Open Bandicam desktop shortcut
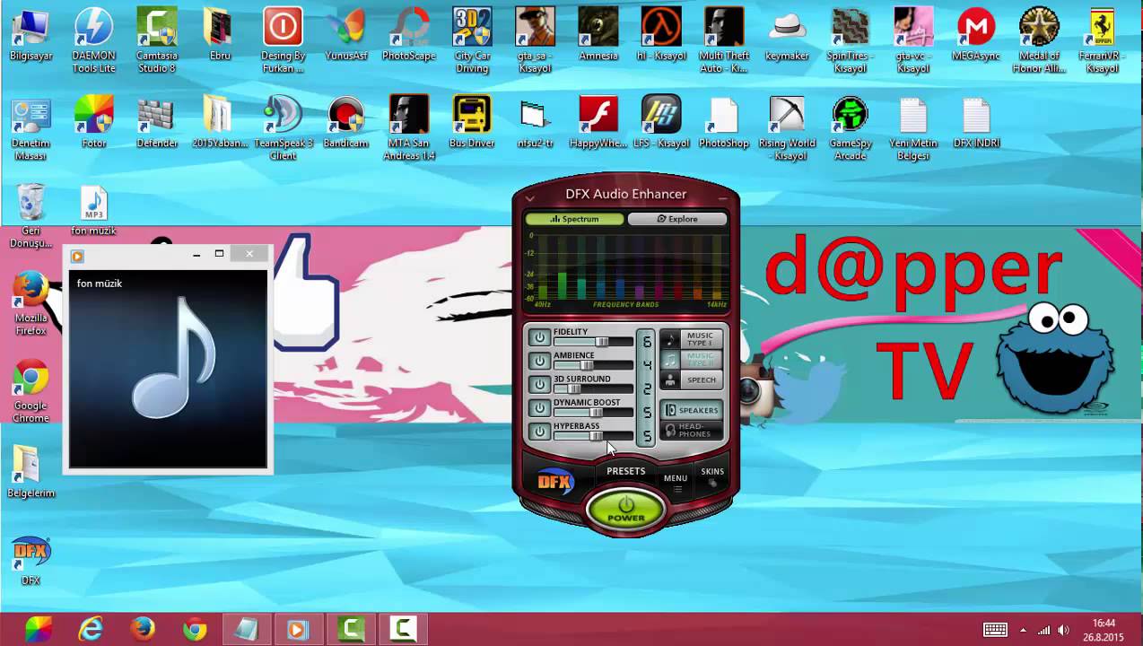 (346, 122)
